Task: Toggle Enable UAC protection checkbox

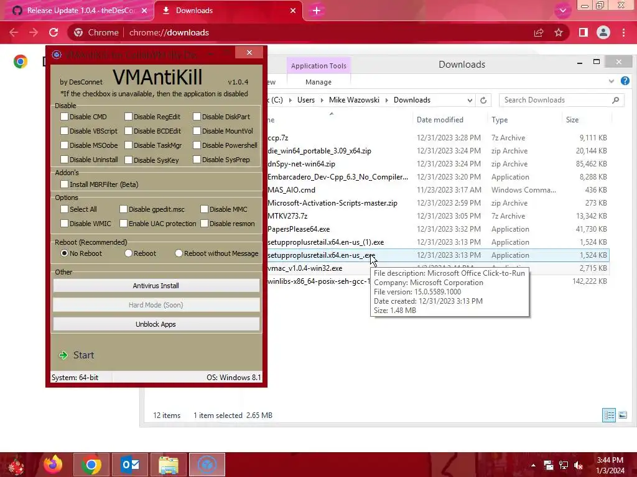Action: (x=123, y=224)
